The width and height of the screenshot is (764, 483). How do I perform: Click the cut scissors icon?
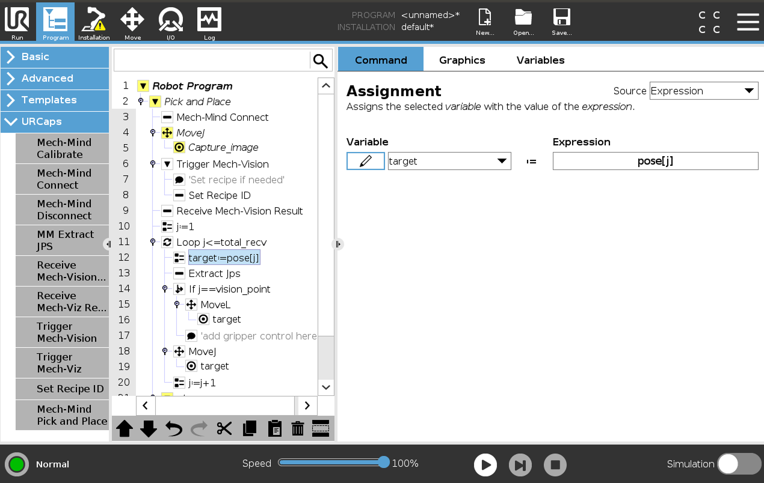224,428
